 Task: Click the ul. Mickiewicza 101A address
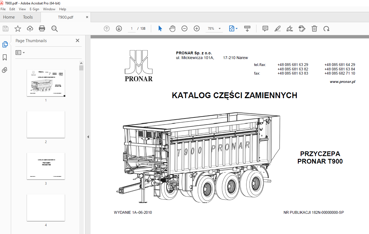pos(195,58)
